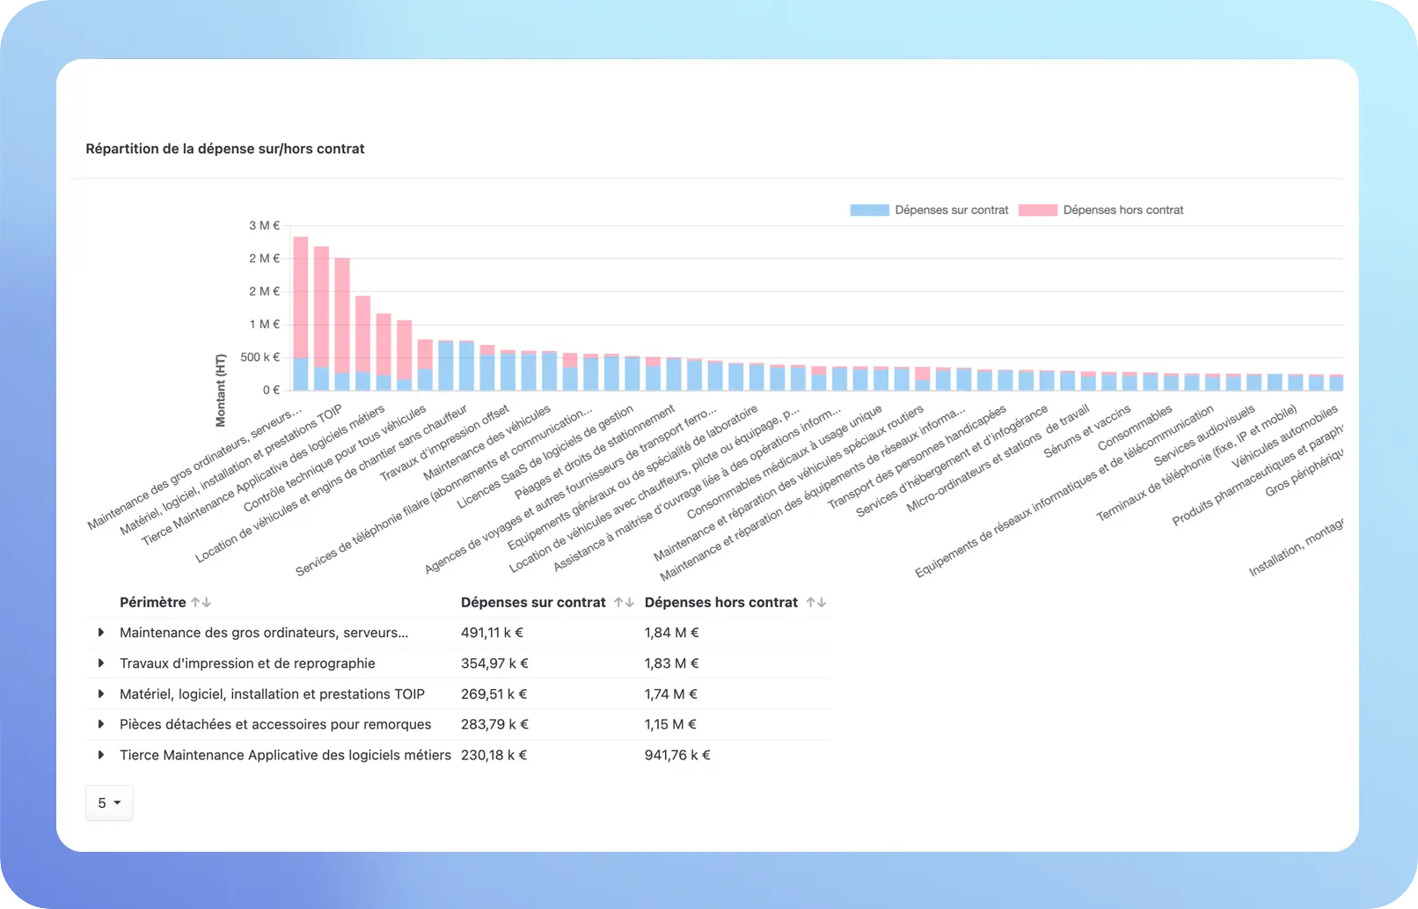1418x909 pixels.
Task: Click the Répartition de la dépense chart title
Action: click(224, 149)
